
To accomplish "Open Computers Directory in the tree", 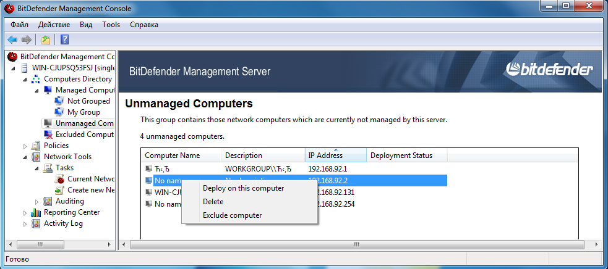I will click(x=77, y=79).
